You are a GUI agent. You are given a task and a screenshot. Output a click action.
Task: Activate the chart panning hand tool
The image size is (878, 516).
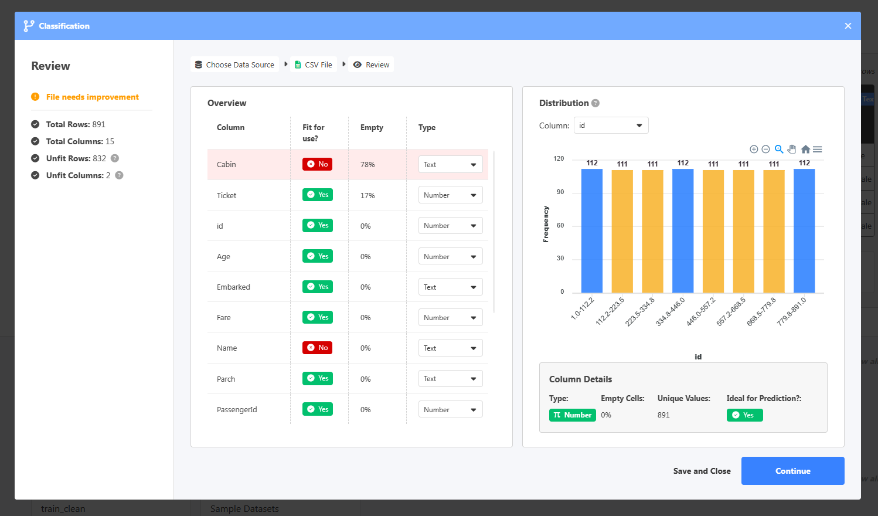point(792,150)
